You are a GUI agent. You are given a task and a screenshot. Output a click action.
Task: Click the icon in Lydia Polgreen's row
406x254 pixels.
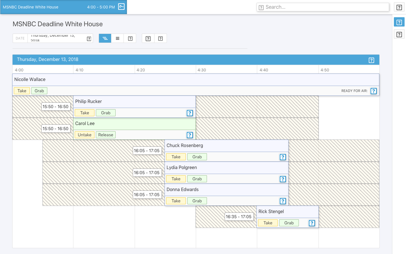(283, 179)
